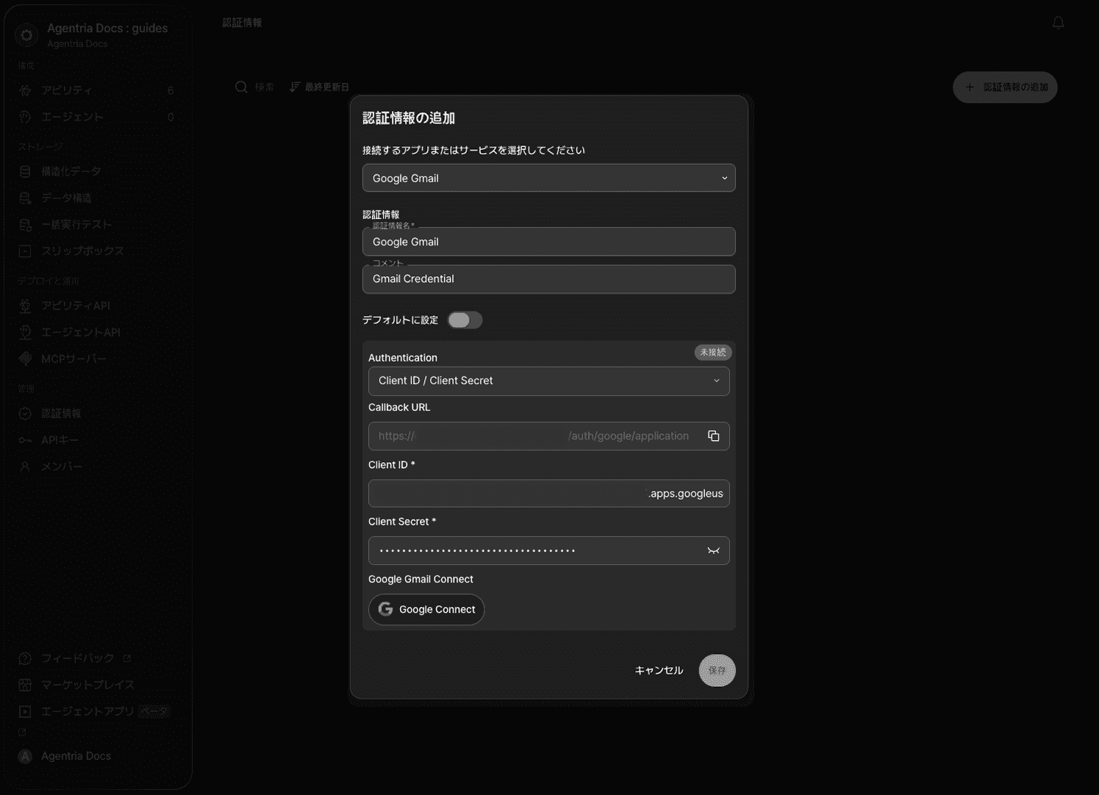This screenshot has height=795, width=1099.
Task: Click the 認証情報の追加 button at top right
Action: [x=1005, y=87]
